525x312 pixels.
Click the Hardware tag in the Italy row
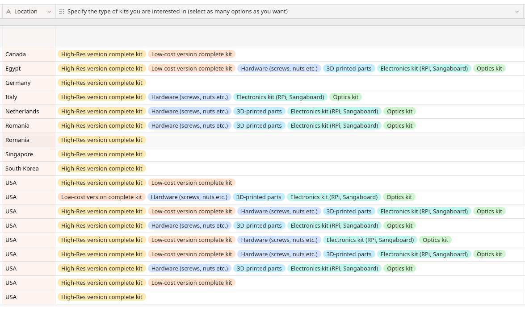189,97
